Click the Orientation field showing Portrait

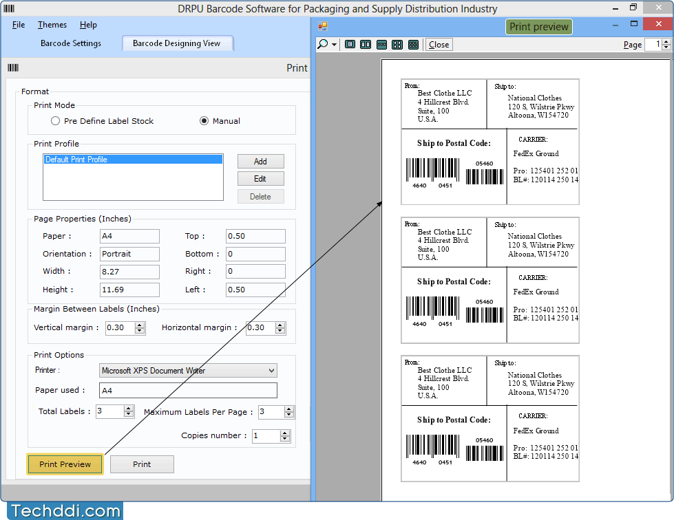(x=129, y=254)
